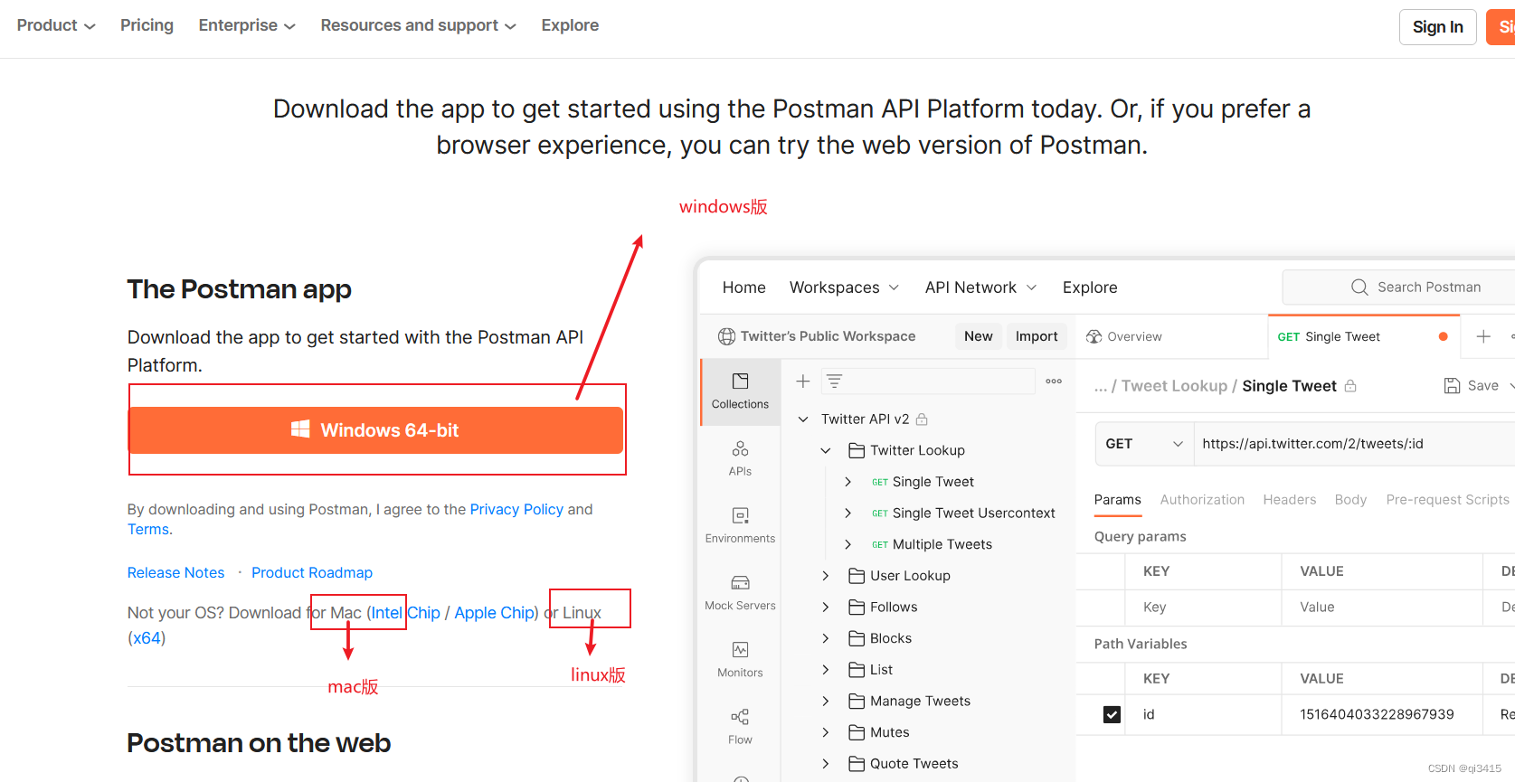Click the Twitter Lookup folder icon

(x=857, y=450)
